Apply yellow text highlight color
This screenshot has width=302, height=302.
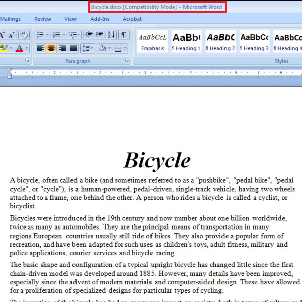click(4, 48)
